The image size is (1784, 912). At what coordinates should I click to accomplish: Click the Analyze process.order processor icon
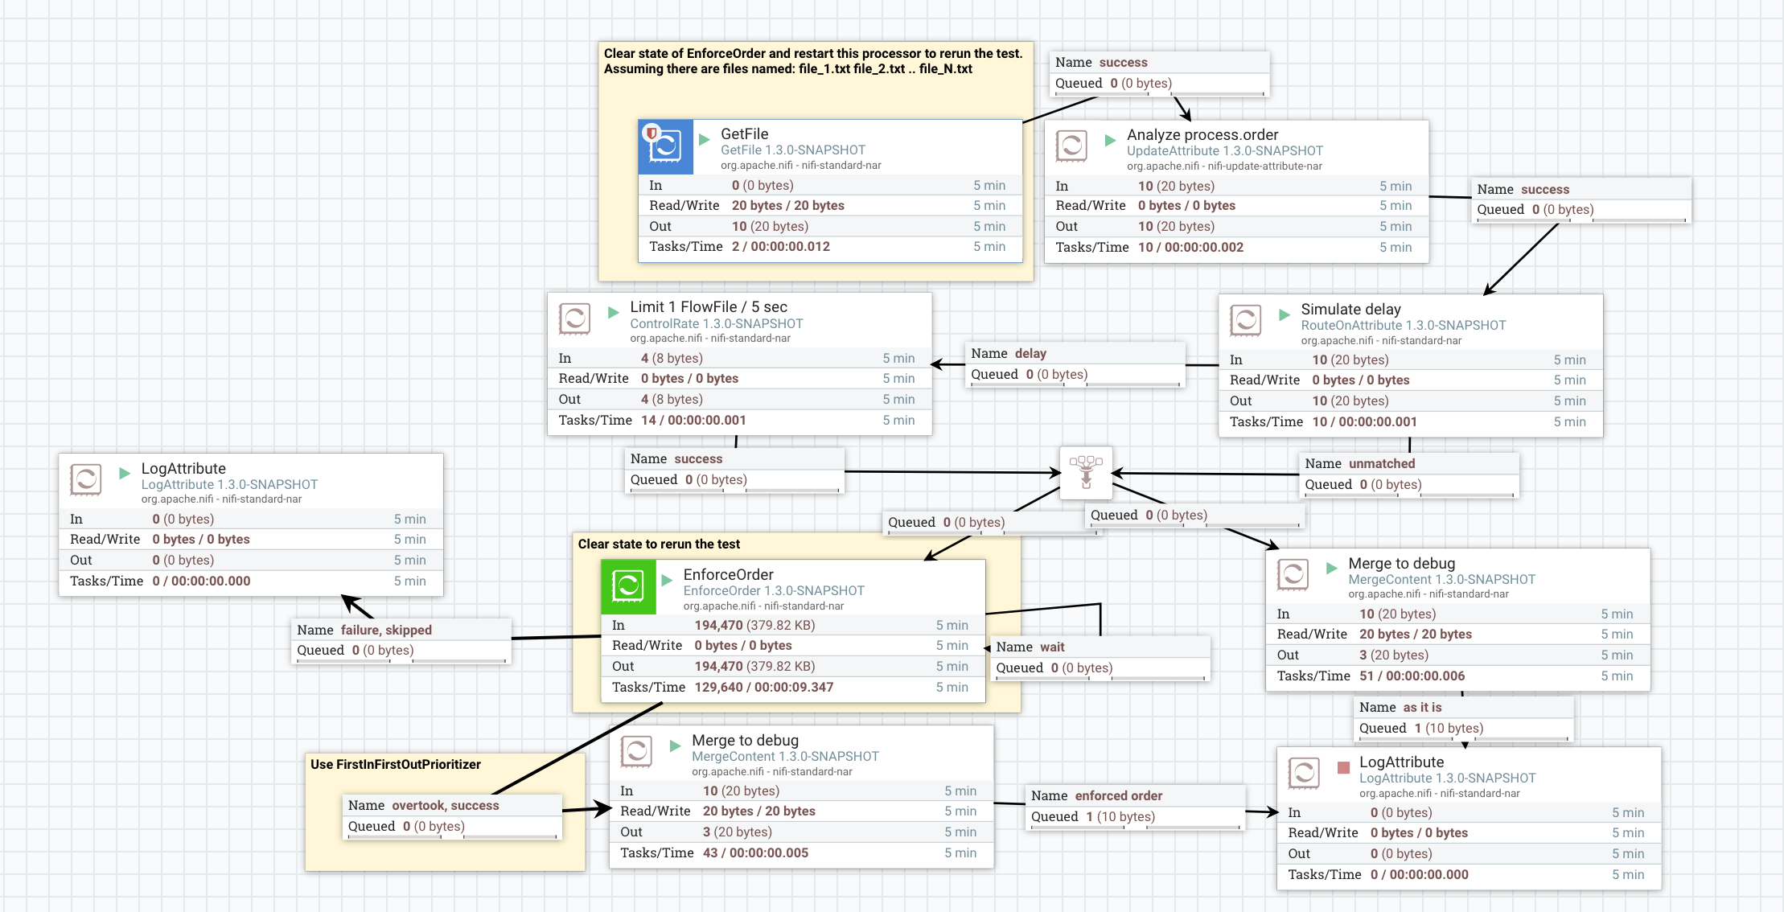[x=1071, y=146]
